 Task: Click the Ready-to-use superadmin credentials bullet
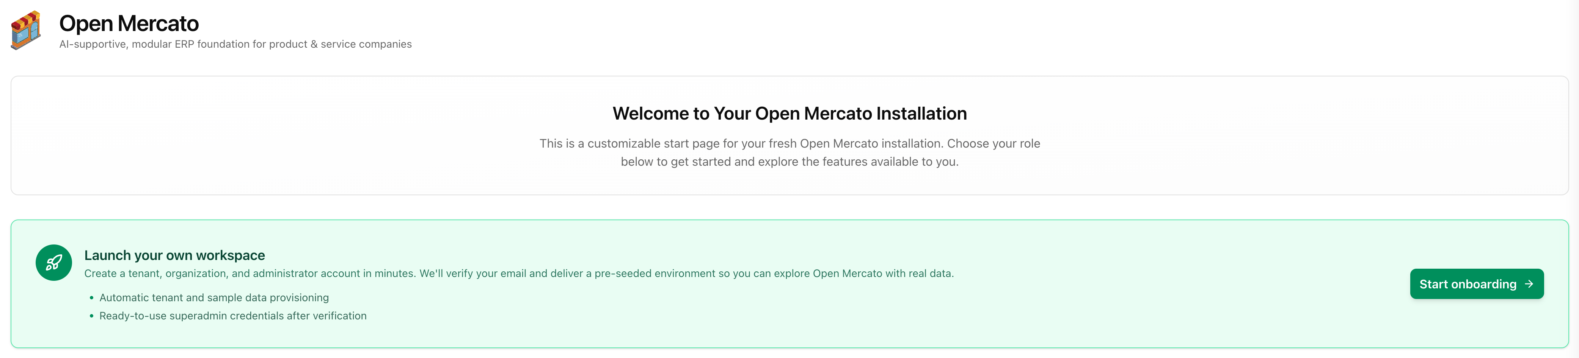(233, 315)
